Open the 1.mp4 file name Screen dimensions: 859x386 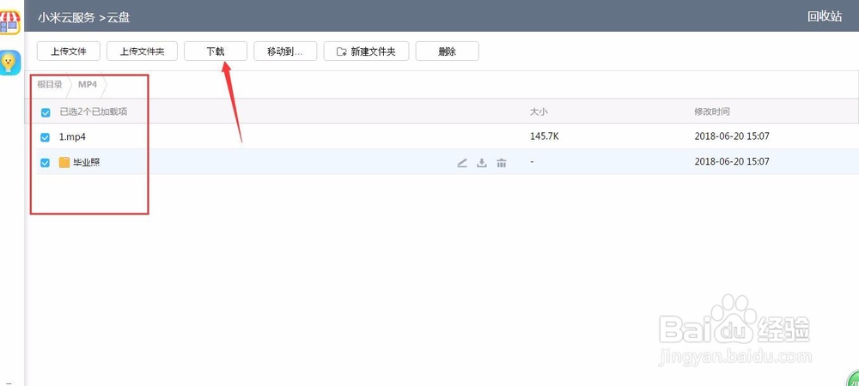coord(72,136)
